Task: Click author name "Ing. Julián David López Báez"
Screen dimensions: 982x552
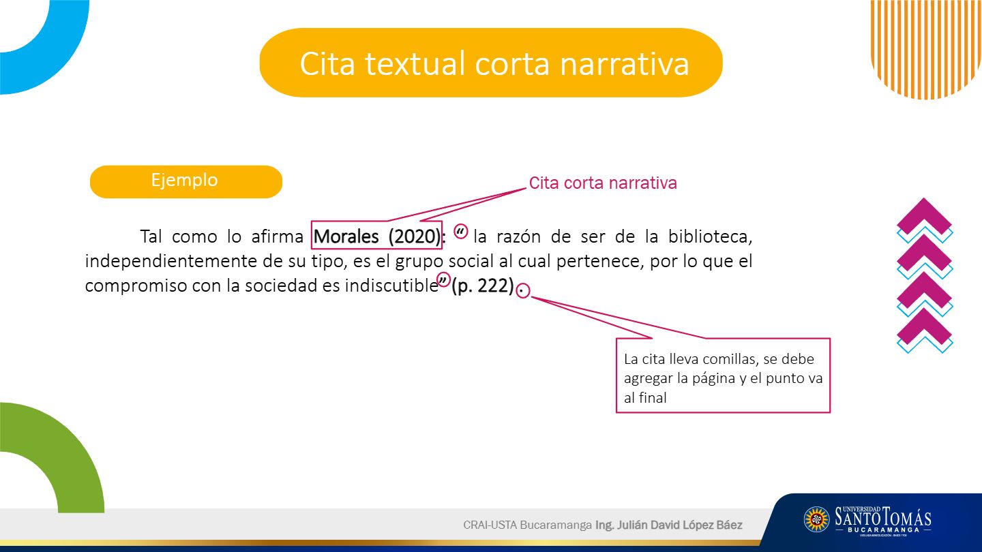Action: pyautogui.click(x=668, y=525)
